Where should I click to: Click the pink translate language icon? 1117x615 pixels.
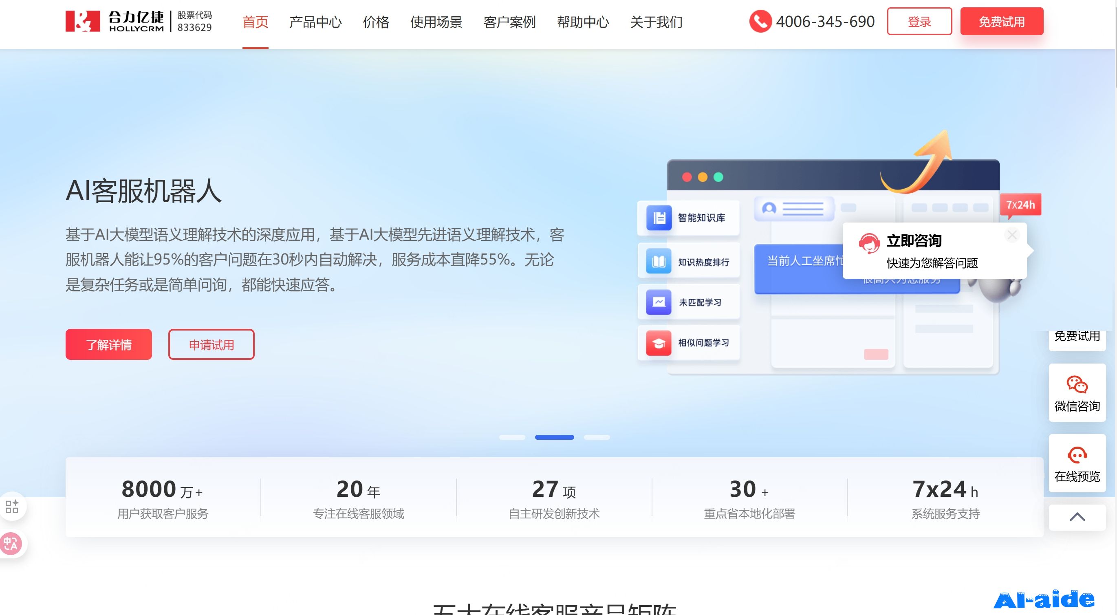point(11,543)
